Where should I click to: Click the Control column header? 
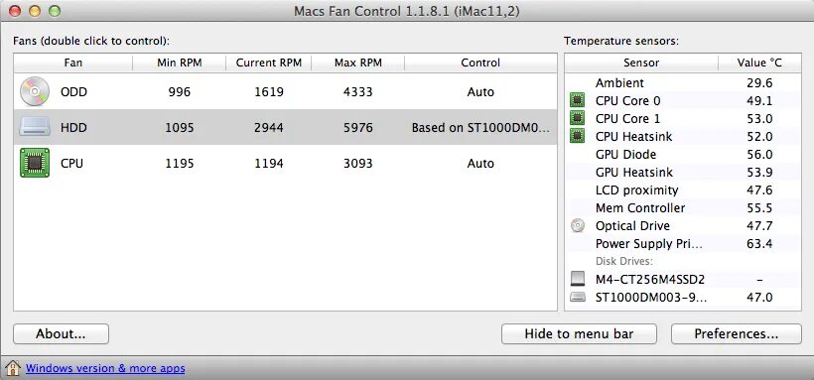click(x=480, y=63)
